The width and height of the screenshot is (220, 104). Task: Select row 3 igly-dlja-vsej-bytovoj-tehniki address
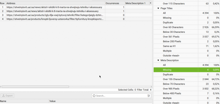55,15
